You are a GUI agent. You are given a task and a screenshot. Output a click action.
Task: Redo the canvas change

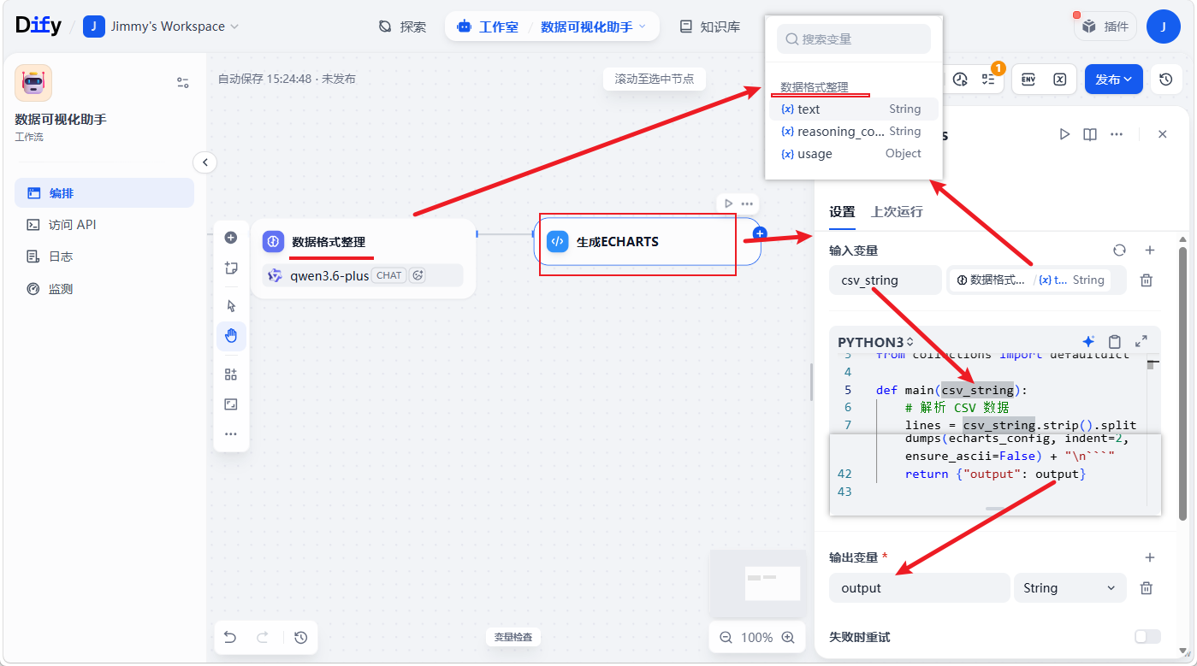click(263, 637)
